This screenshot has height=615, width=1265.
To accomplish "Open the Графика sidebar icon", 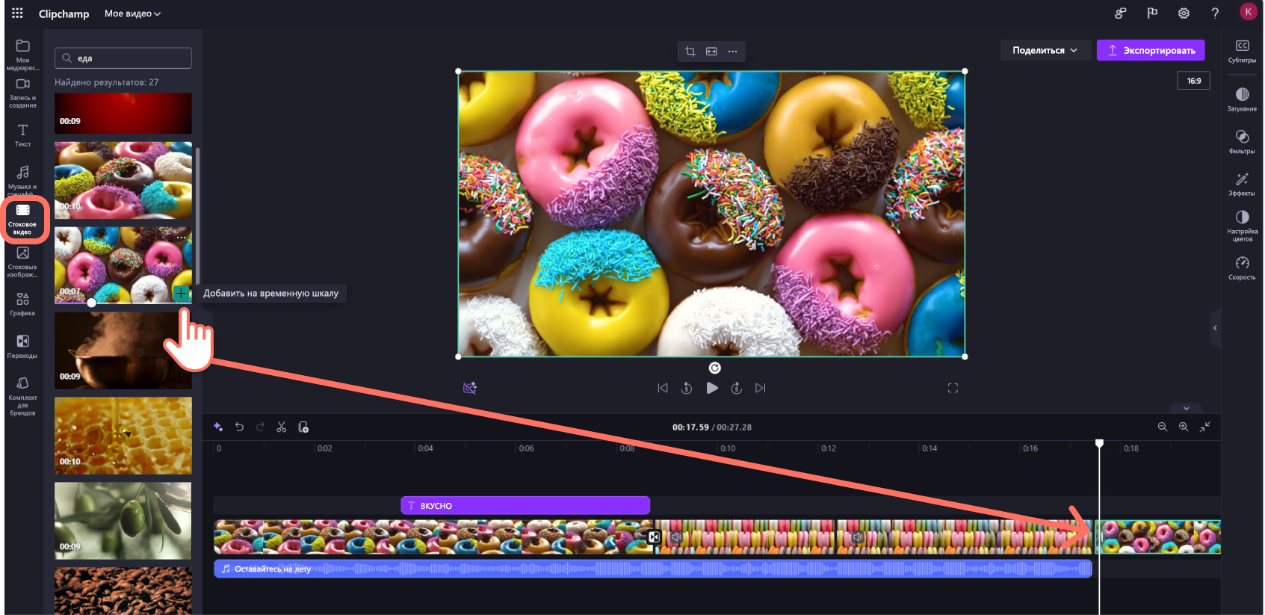I will 23,303.
